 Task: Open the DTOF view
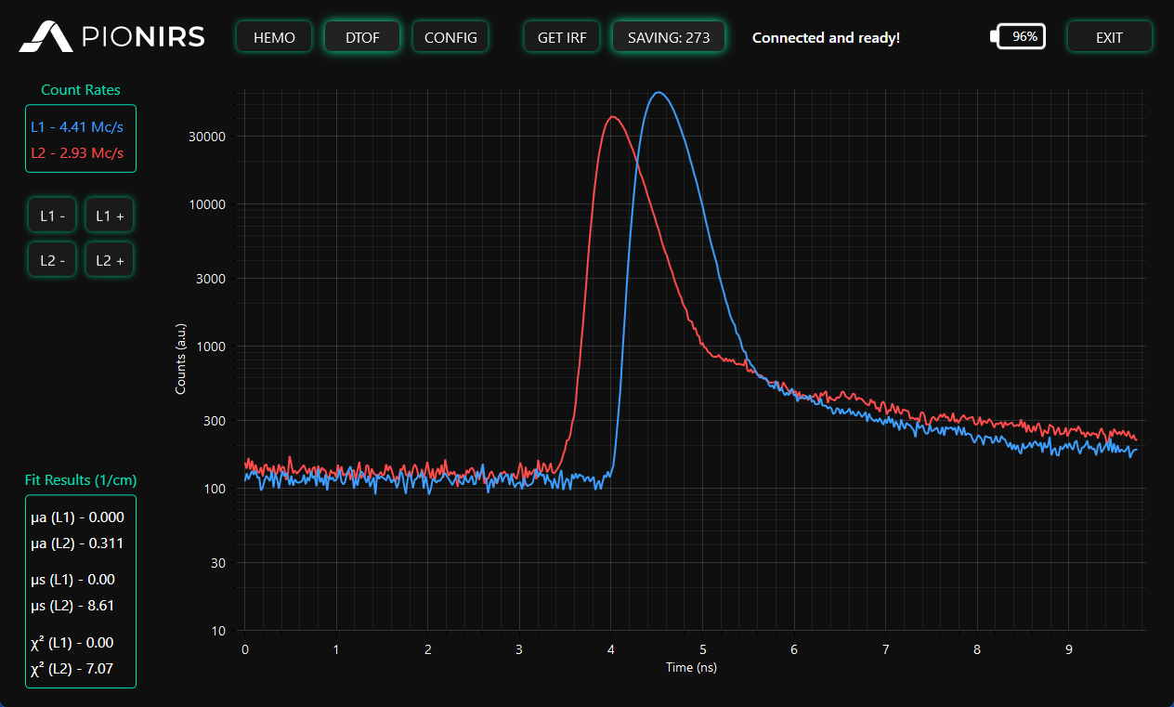(x=362, y=37)
